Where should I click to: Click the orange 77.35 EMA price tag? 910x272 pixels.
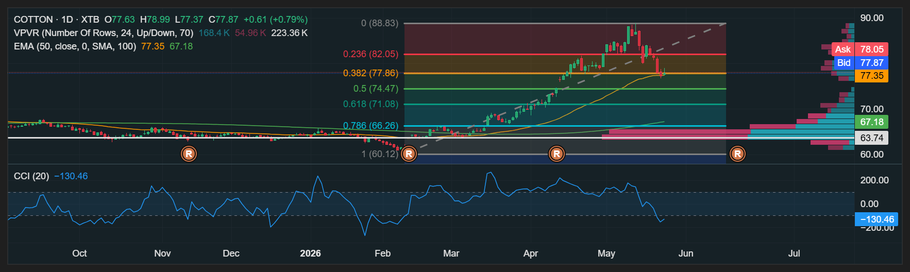pyautogui.click(x=872, y=76)
